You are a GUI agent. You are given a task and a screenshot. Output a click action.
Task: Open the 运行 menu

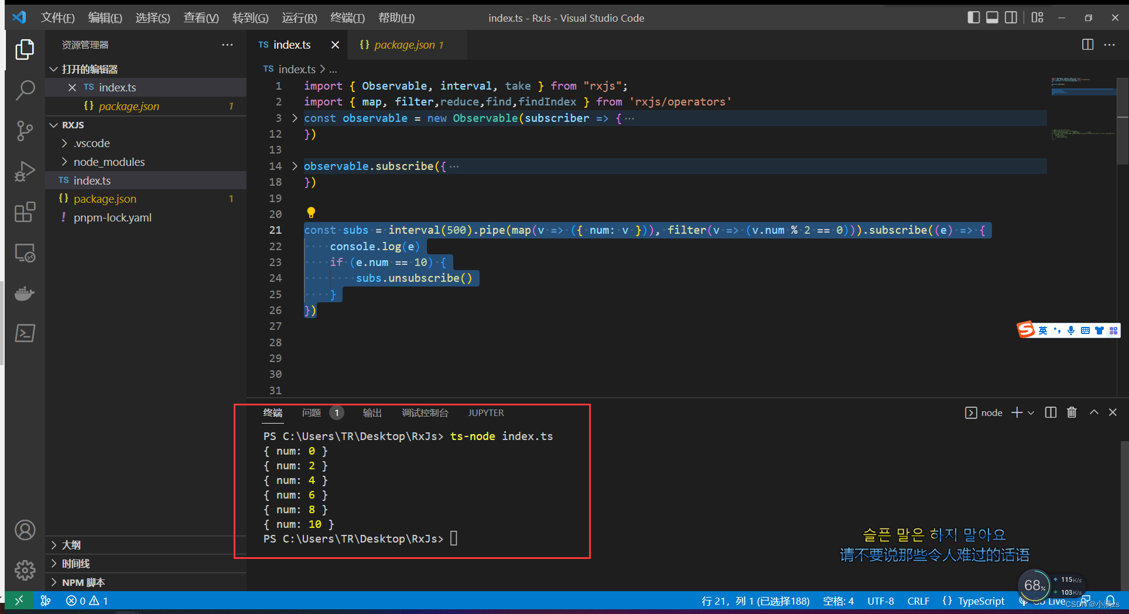(299, 18)
